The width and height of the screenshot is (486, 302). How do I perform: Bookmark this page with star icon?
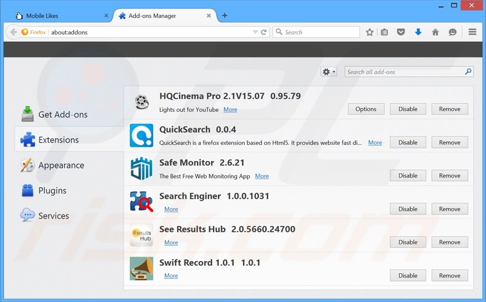click(370, 32)
